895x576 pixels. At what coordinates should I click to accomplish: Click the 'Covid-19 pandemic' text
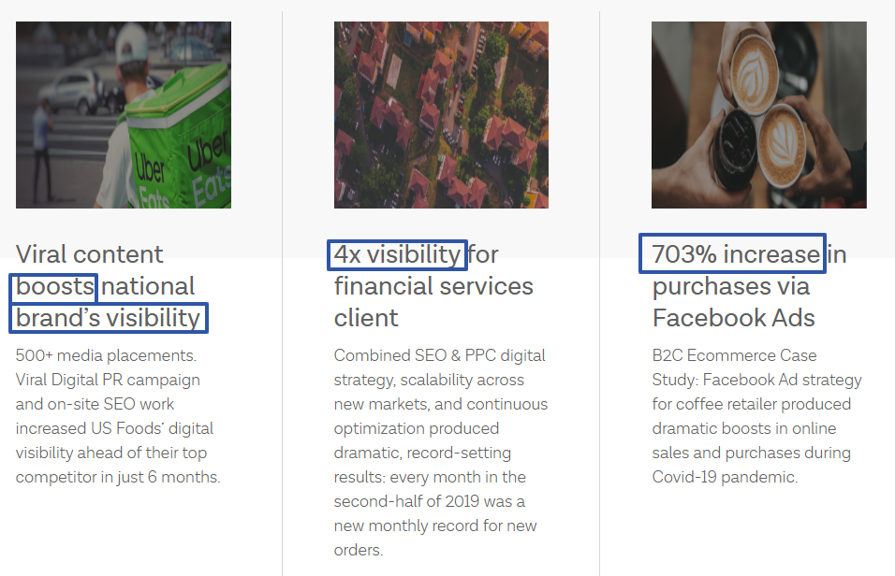[725, 477]
